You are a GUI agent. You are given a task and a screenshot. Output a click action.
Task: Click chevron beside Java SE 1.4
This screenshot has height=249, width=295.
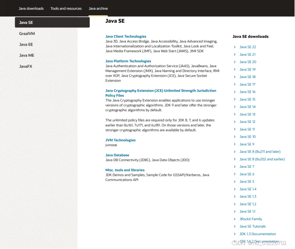coord(235,189)
